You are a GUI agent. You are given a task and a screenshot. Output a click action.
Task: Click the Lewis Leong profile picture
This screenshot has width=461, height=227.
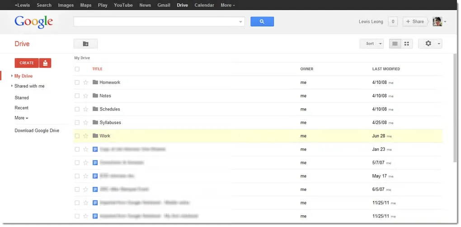click(x=437, y=22)
